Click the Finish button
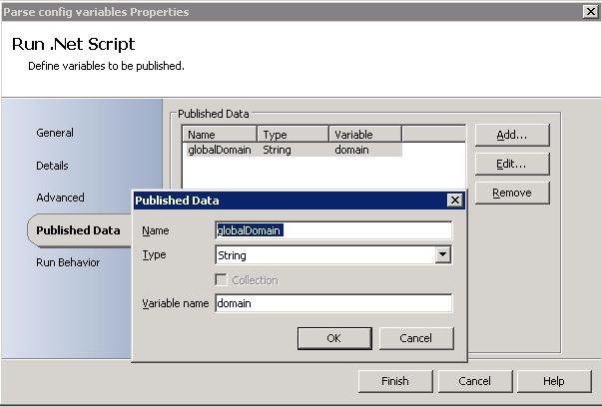This screenshot has width=602, height=407. (395, 381)
